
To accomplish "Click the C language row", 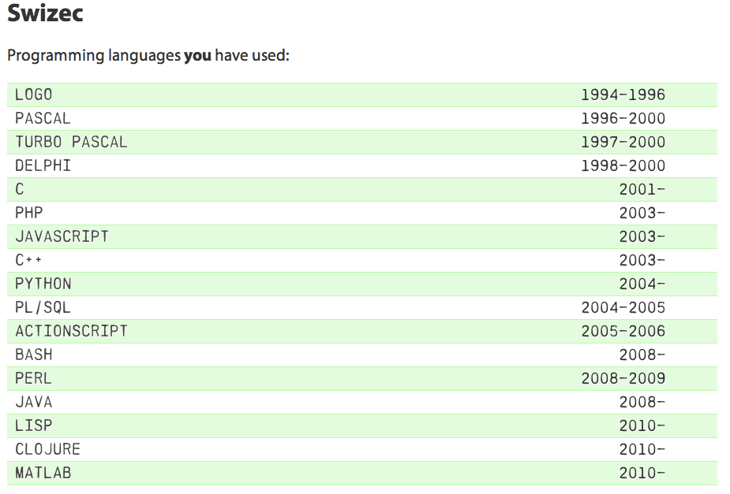I will [362, 190].
